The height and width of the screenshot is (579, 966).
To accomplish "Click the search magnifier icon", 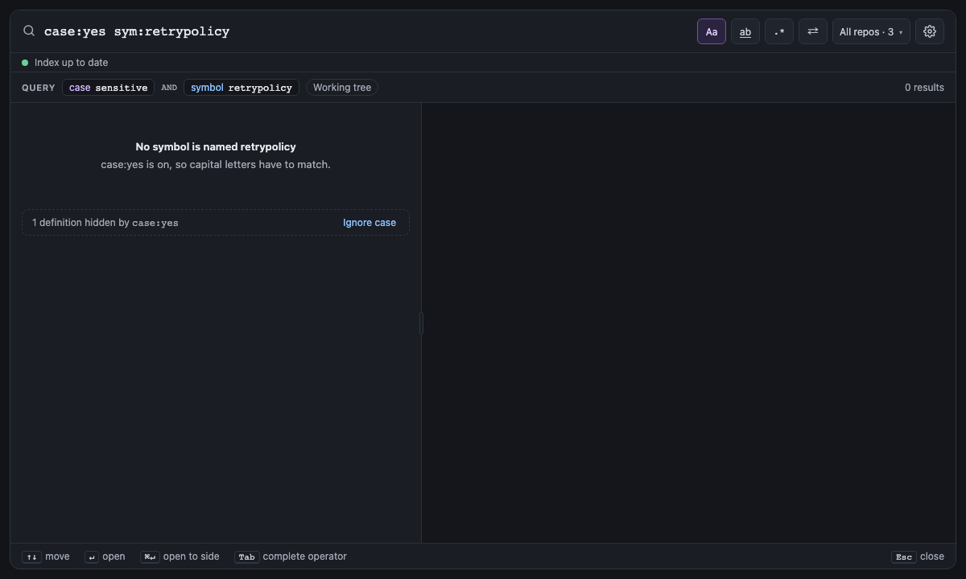I will [x=29, y=31].
